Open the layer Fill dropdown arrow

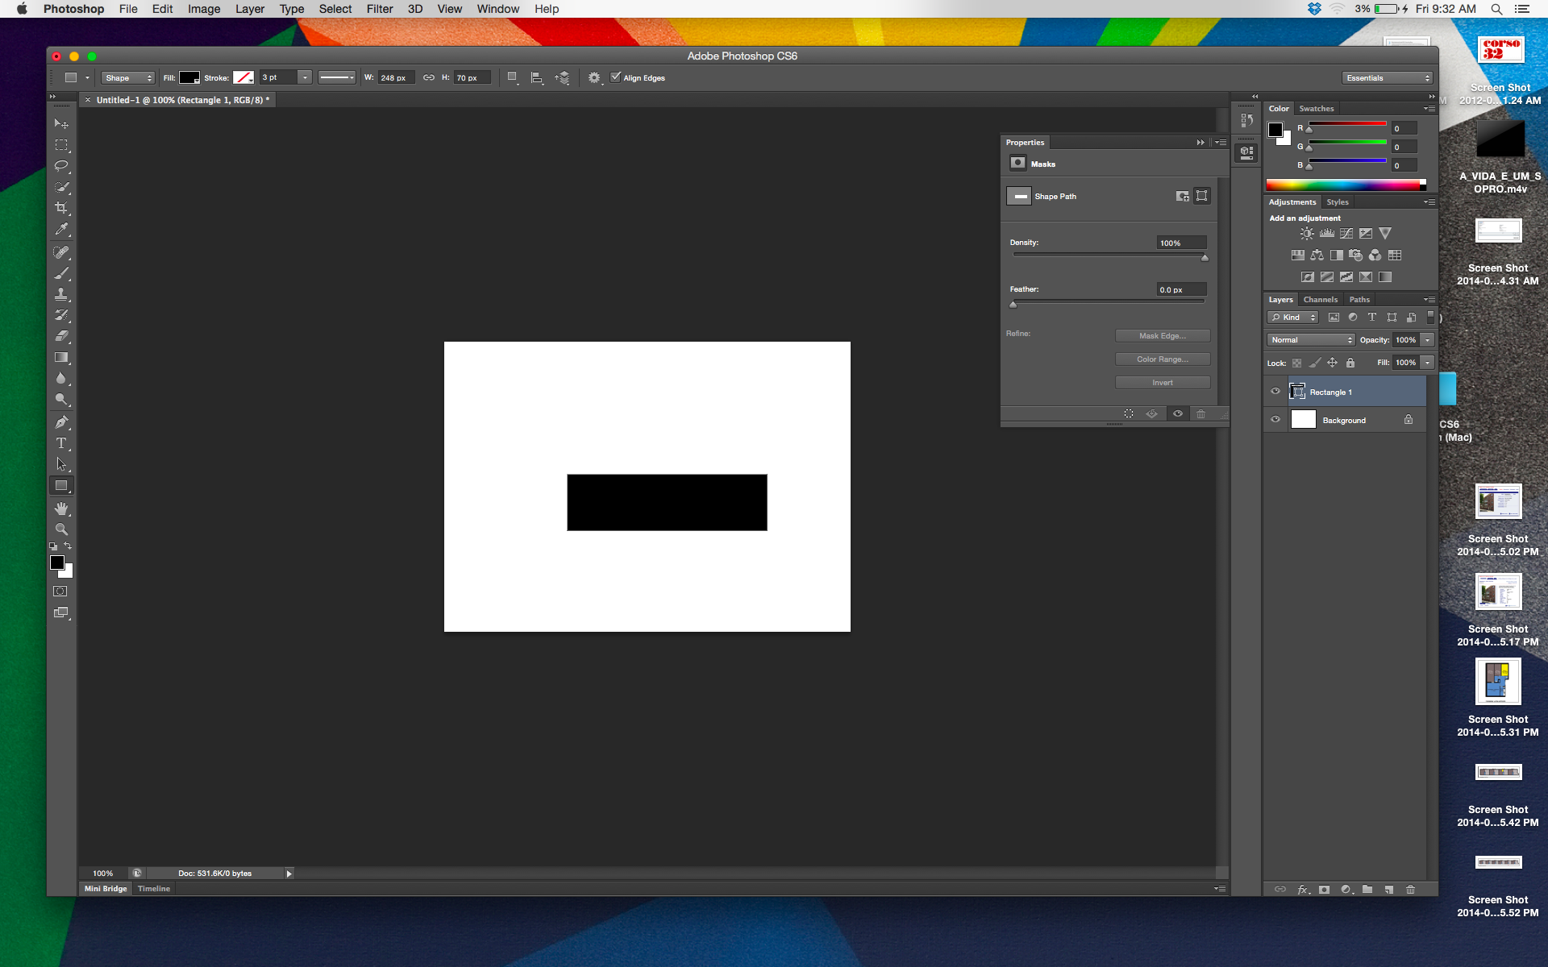pyautogui.click(x=1427, y=363)
